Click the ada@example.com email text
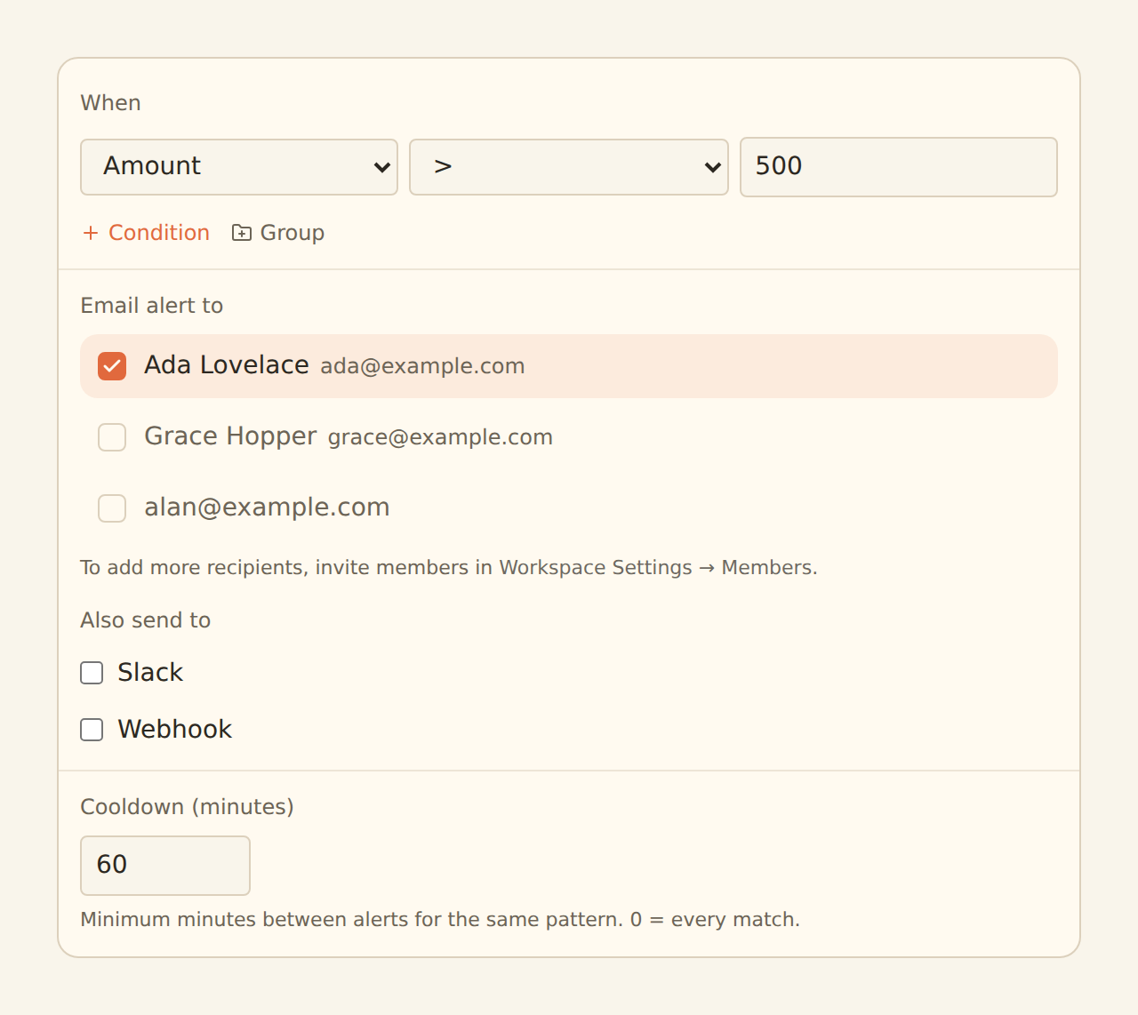This screenshot has width=1138, height=1015. pos(422,366)
